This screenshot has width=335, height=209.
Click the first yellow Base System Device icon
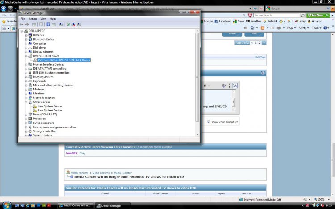(x=34, y=106)
